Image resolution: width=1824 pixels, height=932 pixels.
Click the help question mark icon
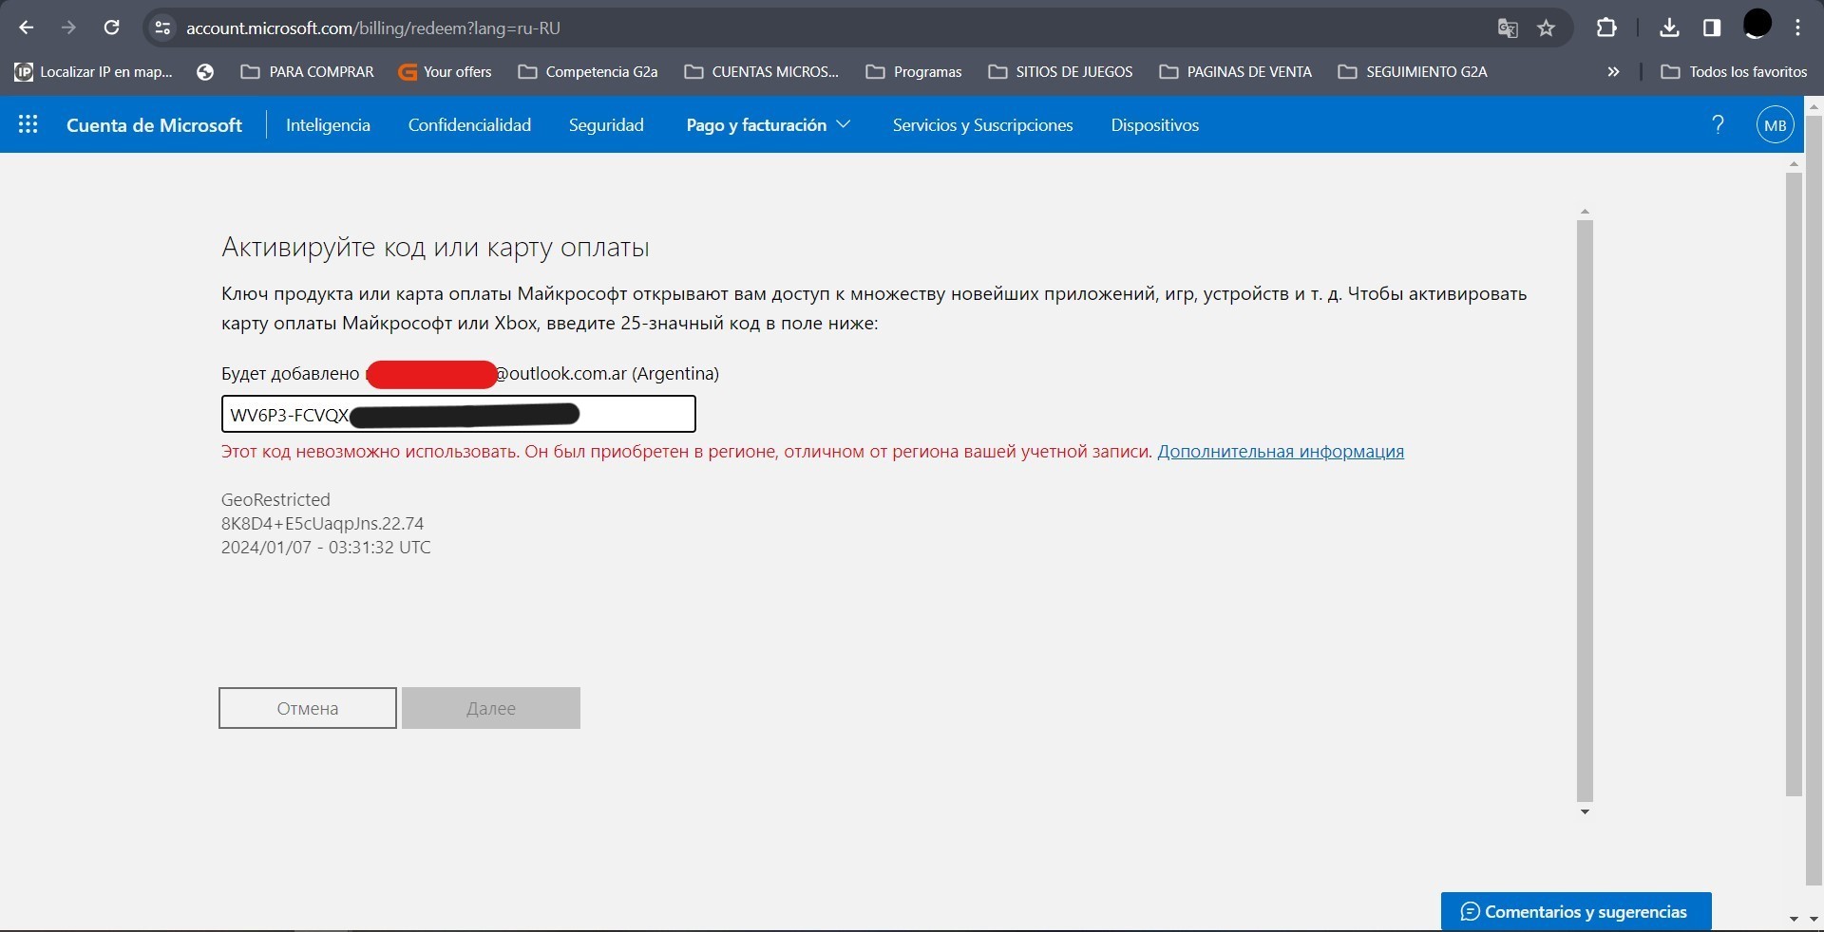pyautogui.click(x=1718, y=124)
